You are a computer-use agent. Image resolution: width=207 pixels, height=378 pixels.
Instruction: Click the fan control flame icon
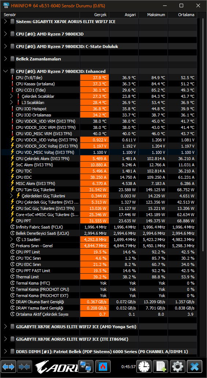pyautogui.click(x=103, y=367)
